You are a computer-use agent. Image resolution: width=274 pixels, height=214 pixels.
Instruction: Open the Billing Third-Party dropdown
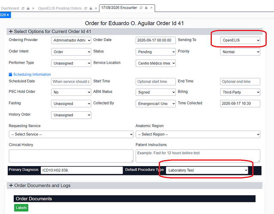(240, 92)
